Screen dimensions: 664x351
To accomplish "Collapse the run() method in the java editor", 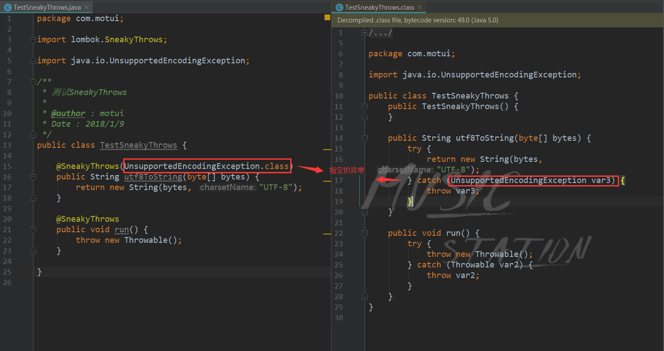I will [x=33, y=230].
